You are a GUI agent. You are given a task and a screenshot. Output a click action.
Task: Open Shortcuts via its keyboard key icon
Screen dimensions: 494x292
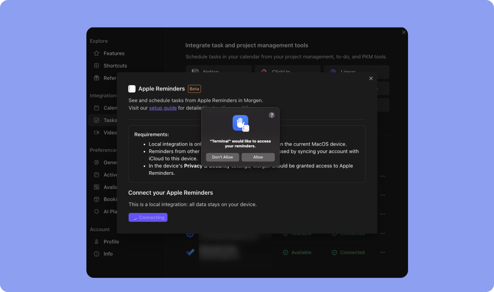pyautogui.click(x=97, y=65)
